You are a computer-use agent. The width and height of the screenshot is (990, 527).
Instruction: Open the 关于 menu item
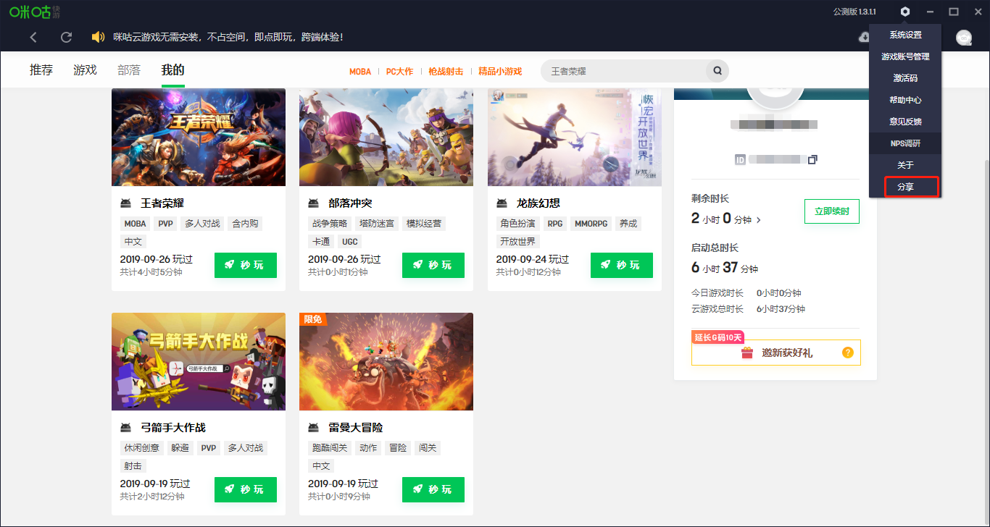905,165
